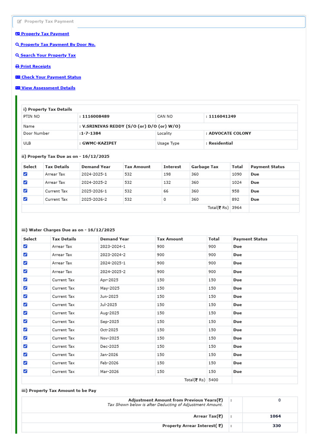Toggle water charge Feb-2026 checkbox
The width and height of the screenshot is (333, 444).
click(25, 363)
